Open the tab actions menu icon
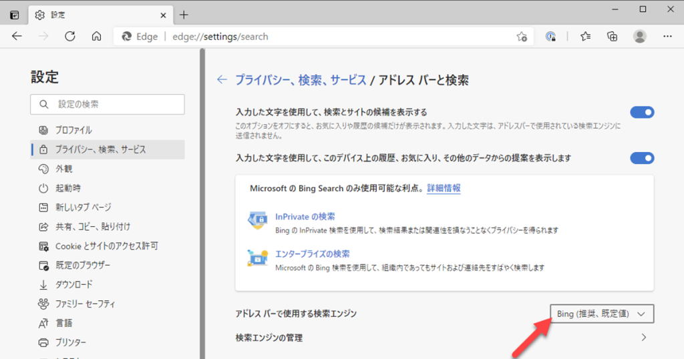 [x=15, y=15]
